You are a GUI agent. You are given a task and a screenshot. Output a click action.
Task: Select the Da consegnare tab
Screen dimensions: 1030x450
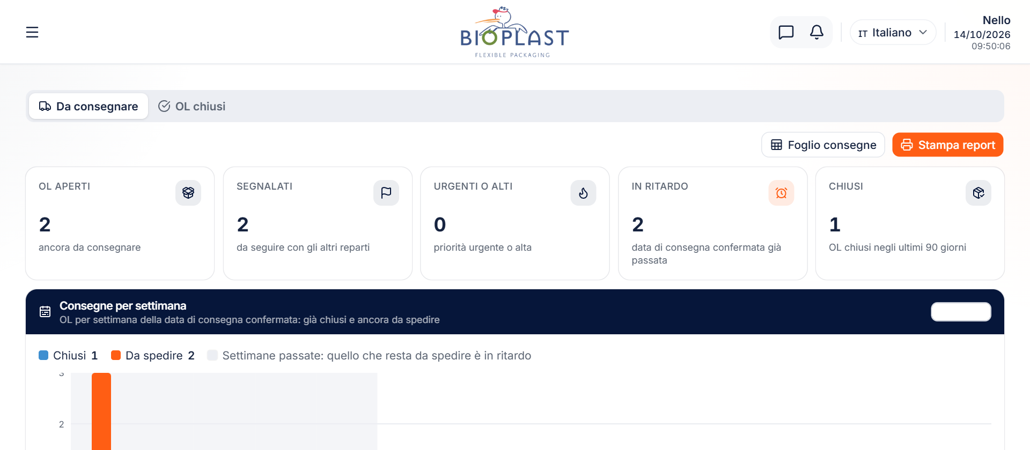pyautogui.click(x=89, y=106)
